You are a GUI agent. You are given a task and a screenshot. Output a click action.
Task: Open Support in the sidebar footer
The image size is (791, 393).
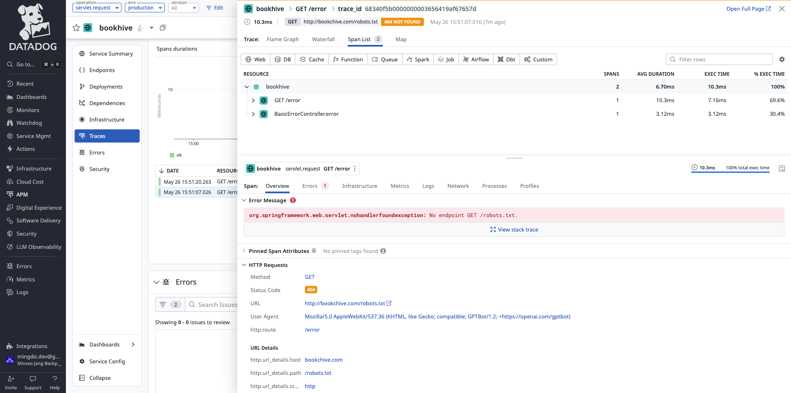point(33,383)
